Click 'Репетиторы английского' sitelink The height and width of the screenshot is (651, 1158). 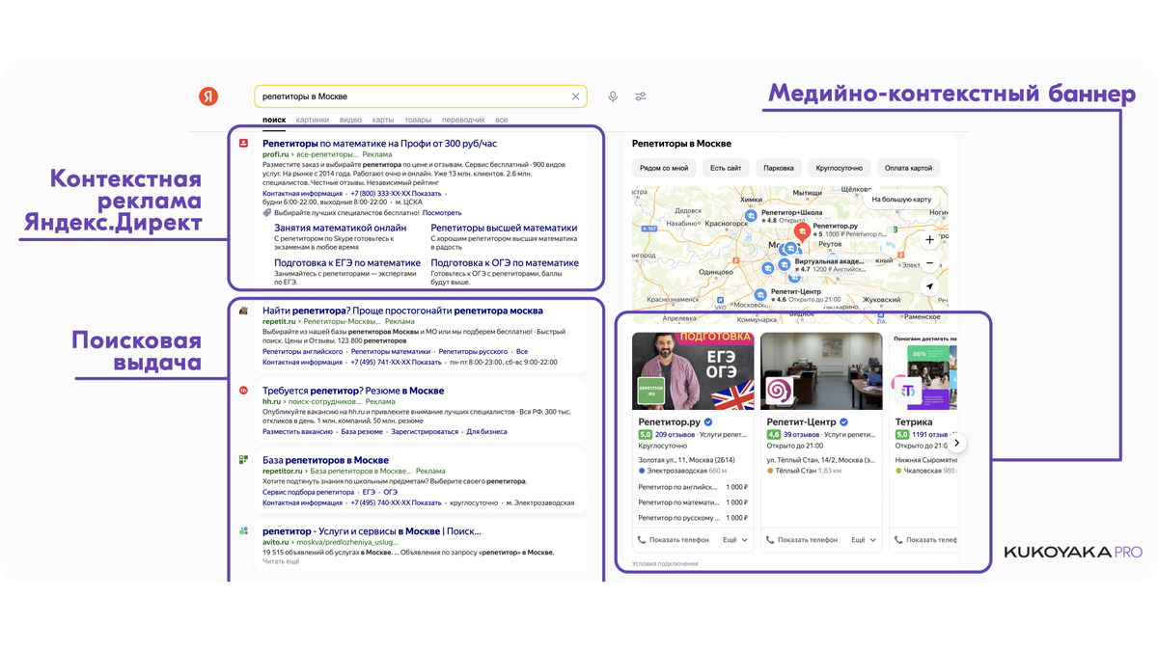tap(302, 352)
